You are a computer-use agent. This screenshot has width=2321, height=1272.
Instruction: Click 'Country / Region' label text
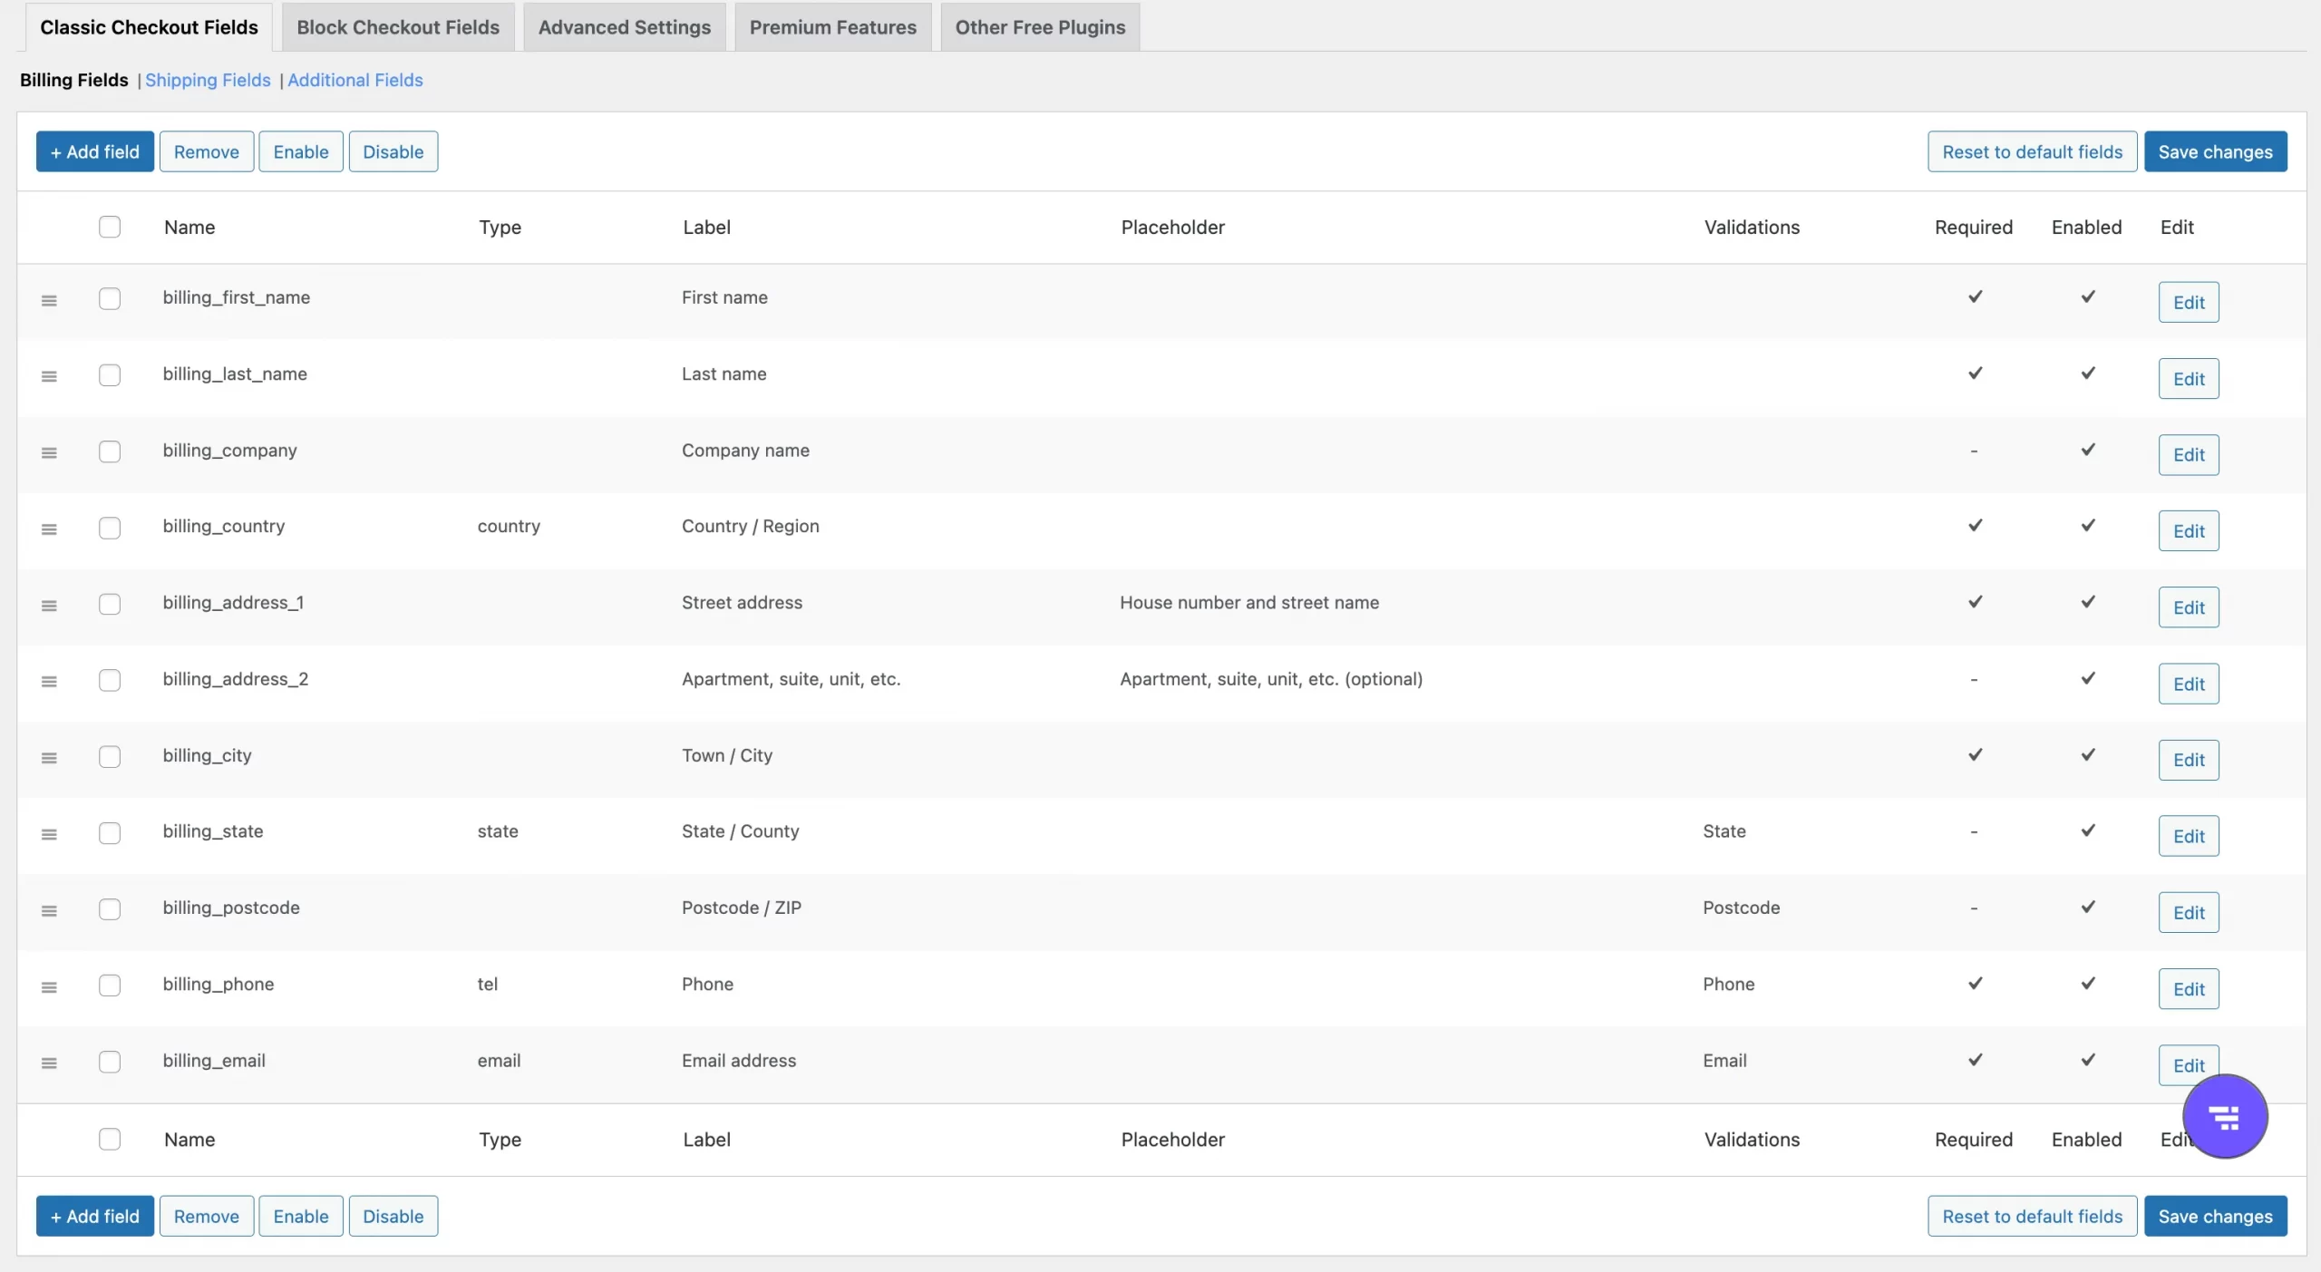(x=750, y=526)
